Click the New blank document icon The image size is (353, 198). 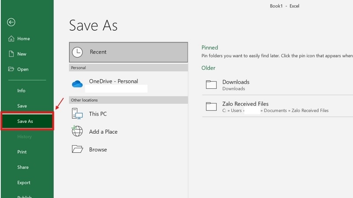11,54
